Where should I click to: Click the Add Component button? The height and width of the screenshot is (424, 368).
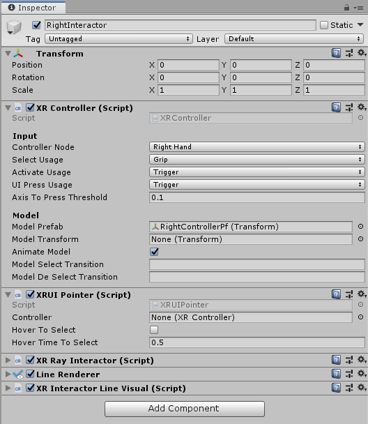[185, 409]
